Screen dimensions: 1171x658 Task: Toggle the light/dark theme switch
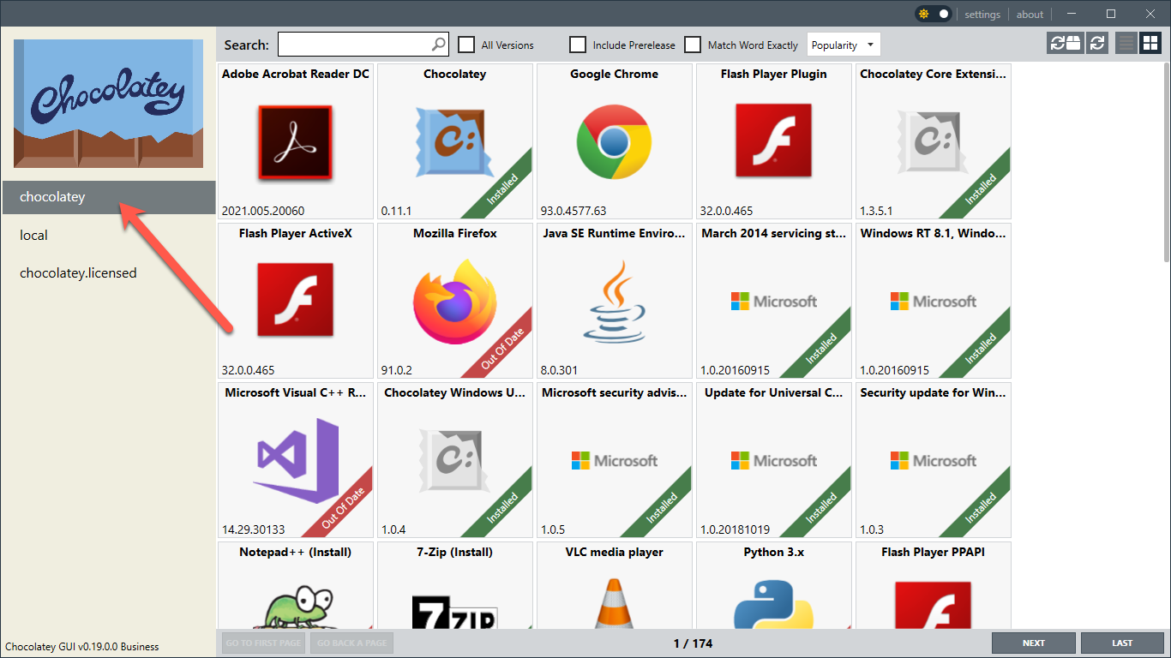(x=933, y=14)
